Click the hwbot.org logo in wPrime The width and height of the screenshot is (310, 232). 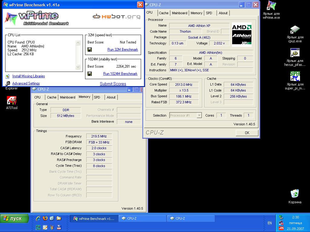(117, 17)
